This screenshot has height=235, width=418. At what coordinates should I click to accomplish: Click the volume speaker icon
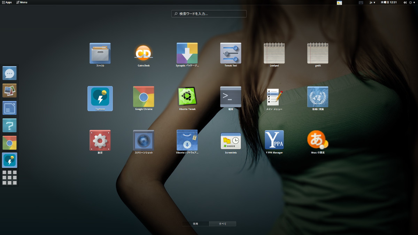coord(405,2)
